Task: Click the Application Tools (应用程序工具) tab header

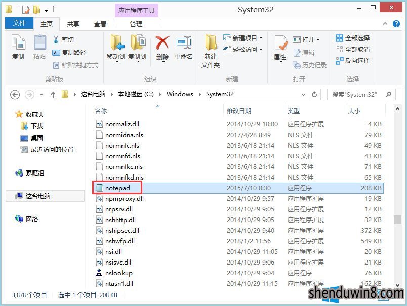Action: click(137, 10)
